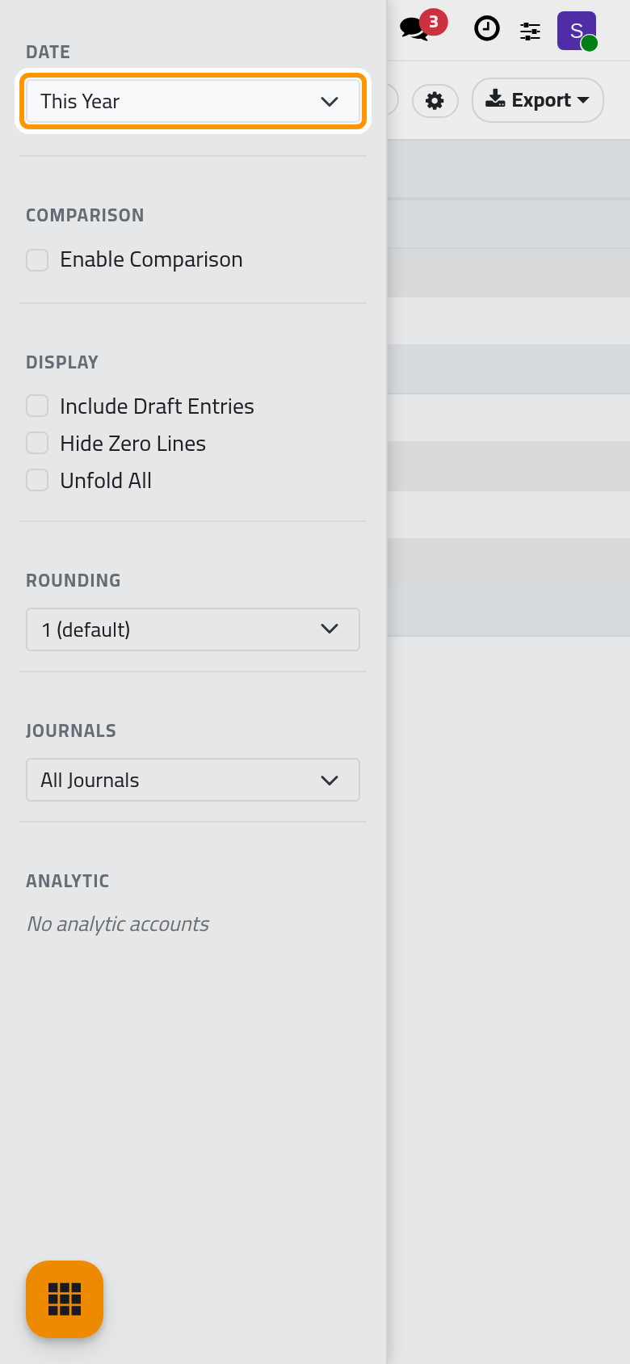Image resolution: width=630 pixels, height=1364 pixels.
Task: Click the red 3 notification badge
Action: click(x=434, y=22)
